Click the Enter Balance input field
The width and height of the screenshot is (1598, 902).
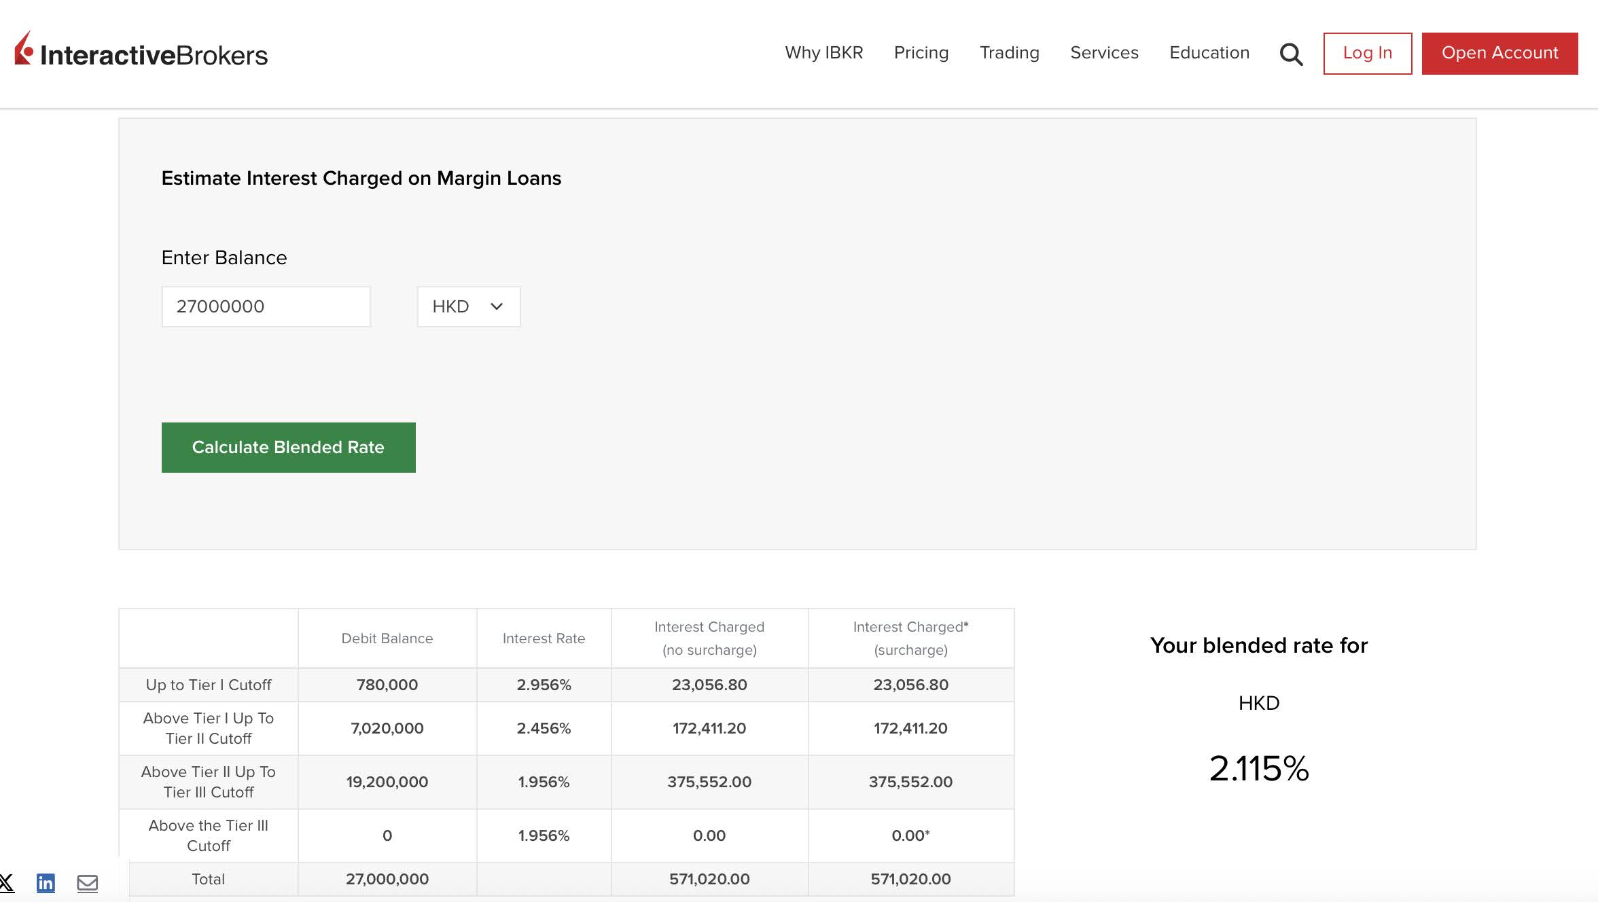[266, 306]
